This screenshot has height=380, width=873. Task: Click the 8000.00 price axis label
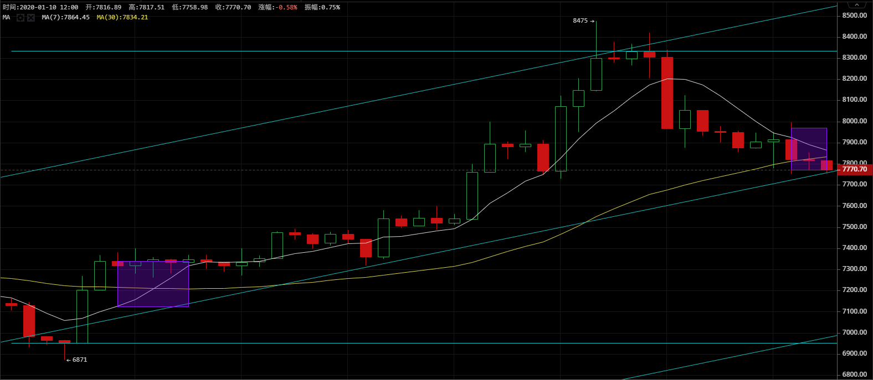click(x=855, y=121)
